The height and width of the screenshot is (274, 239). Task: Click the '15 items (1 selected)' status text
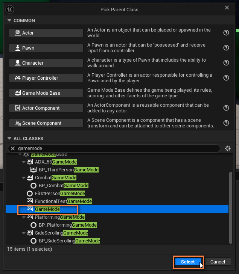30,249
